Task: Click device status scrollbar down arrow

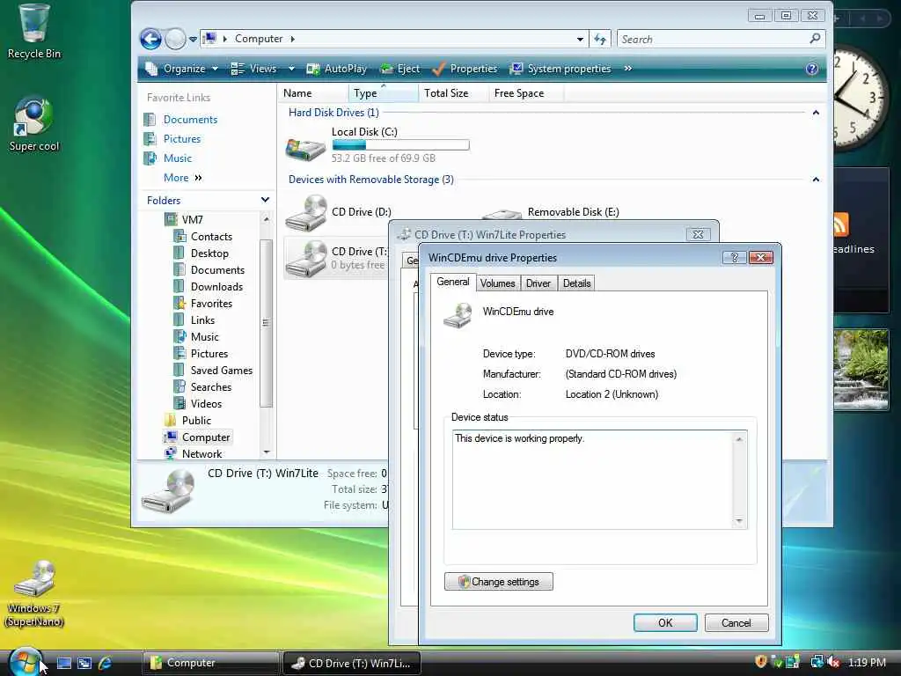Action: (x=739, y=521)
